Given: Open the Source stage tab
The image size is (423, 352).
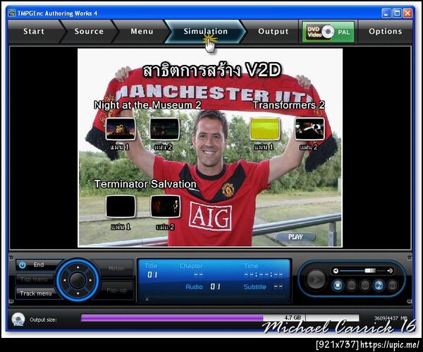Looking at the screenshot, I should click(x=89, y=31).
